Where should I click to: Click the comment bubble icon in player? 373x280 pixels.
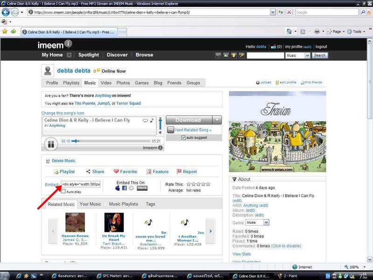click(145, 120)
